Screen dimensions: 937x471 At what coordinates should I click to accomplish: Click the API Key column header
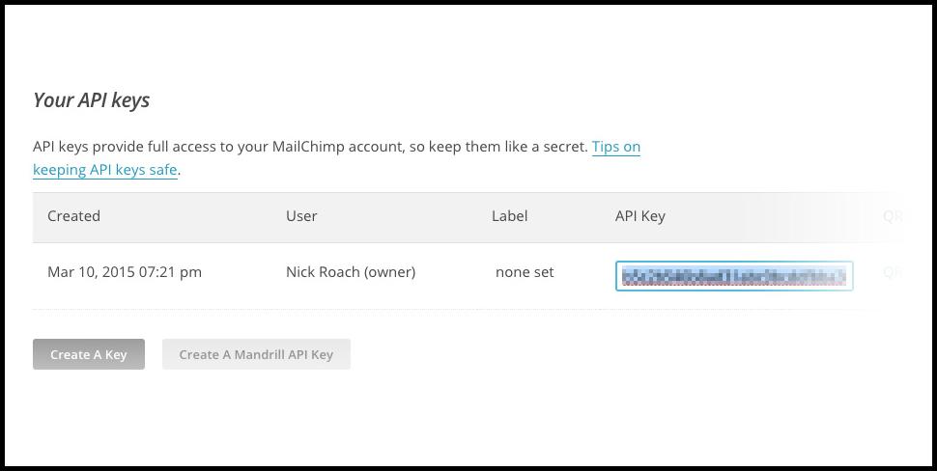click(x=639, y=216)
